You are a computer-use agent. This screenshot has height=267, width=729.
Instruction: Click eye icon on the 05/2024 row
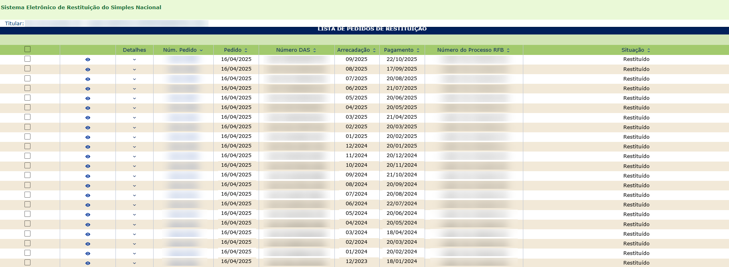[x=88, y=214]
